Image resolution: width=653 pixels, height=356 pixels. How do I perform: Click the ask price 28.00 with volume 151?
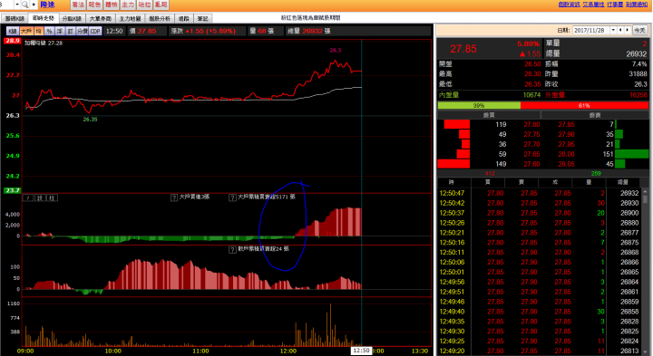(566, 154)
